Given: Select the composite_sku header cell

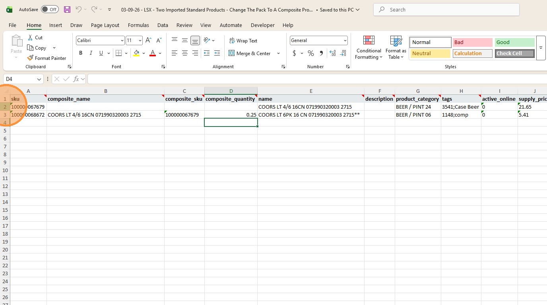Looking at the screenshot, I should [184, 99].
